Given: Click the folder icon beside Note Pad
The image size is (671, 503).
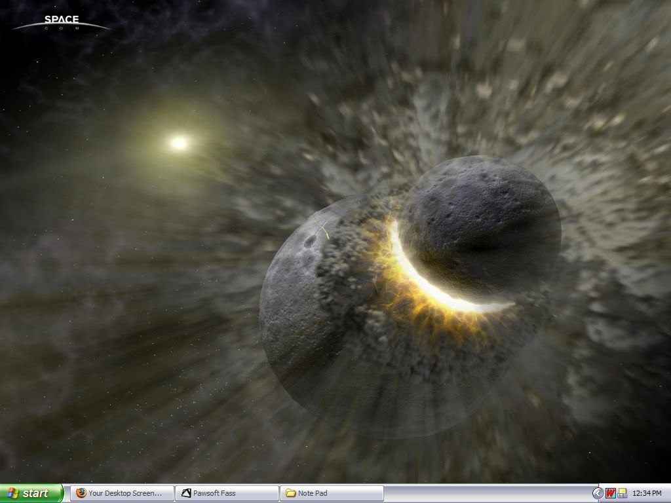Looking at the screenshot, I should coord(290,493).
